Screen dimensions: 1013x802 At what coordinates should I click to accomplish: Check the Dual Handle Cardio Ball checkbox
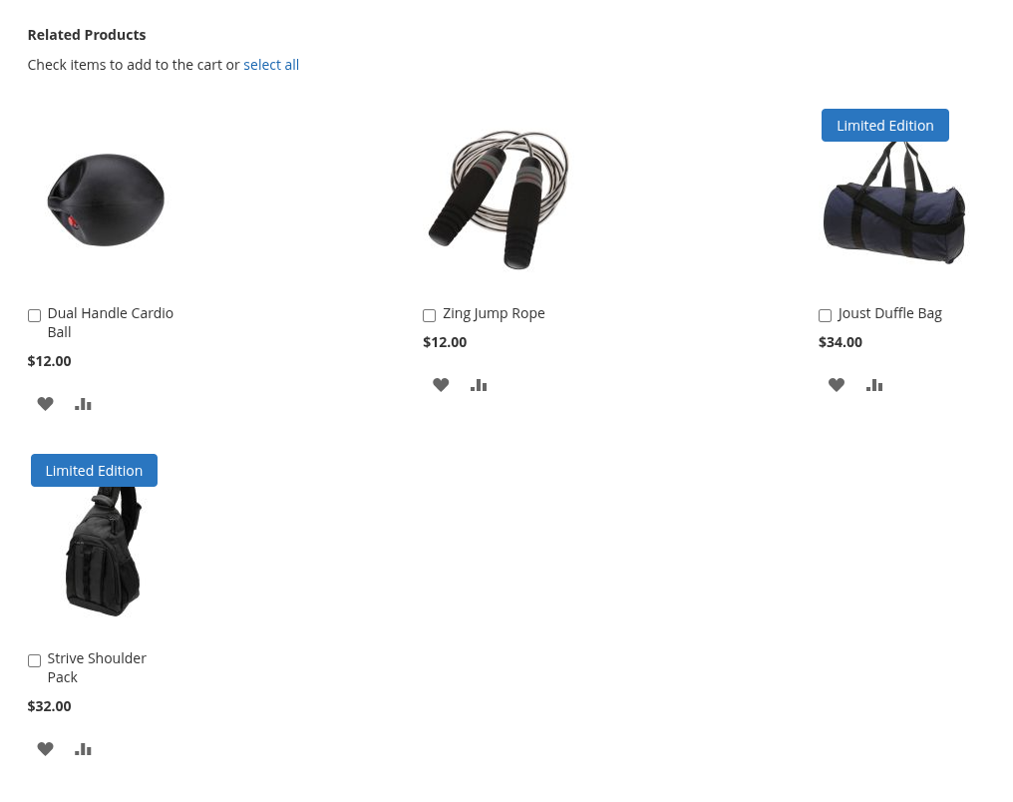pos(34,315)
